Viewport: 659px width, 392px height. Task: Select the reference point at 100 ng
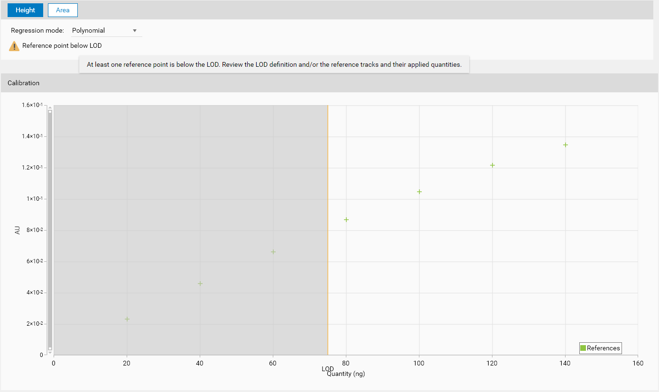tap(419, 192)
